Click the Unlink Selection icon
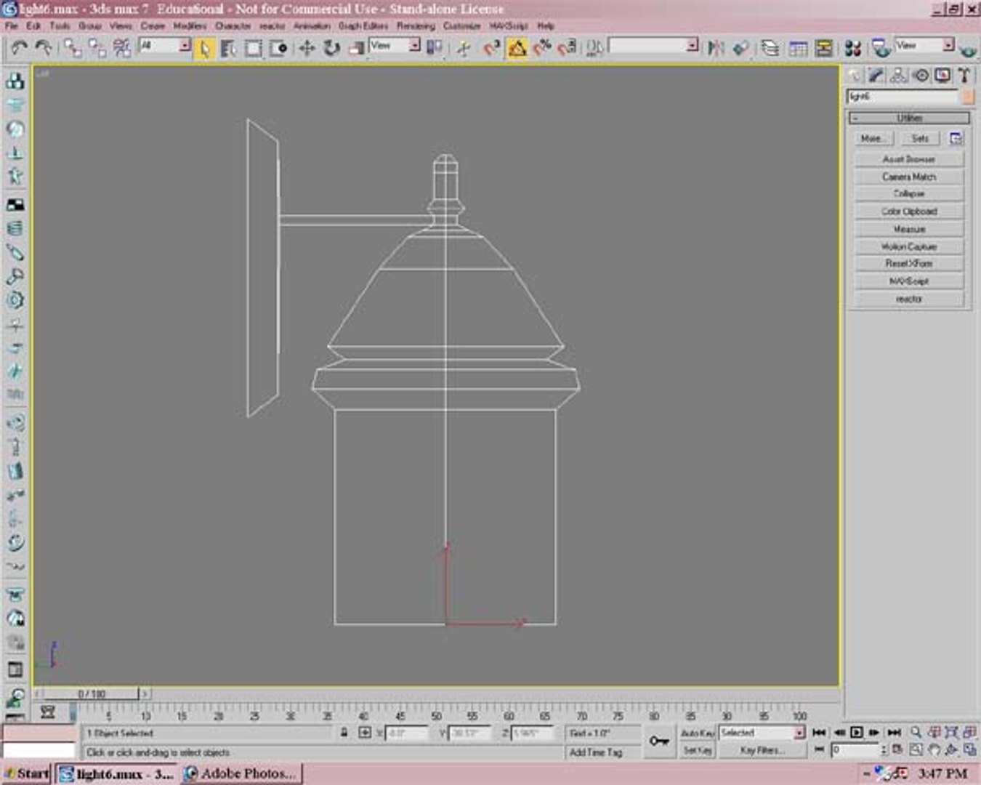981x785 pixels. [97, 48]
